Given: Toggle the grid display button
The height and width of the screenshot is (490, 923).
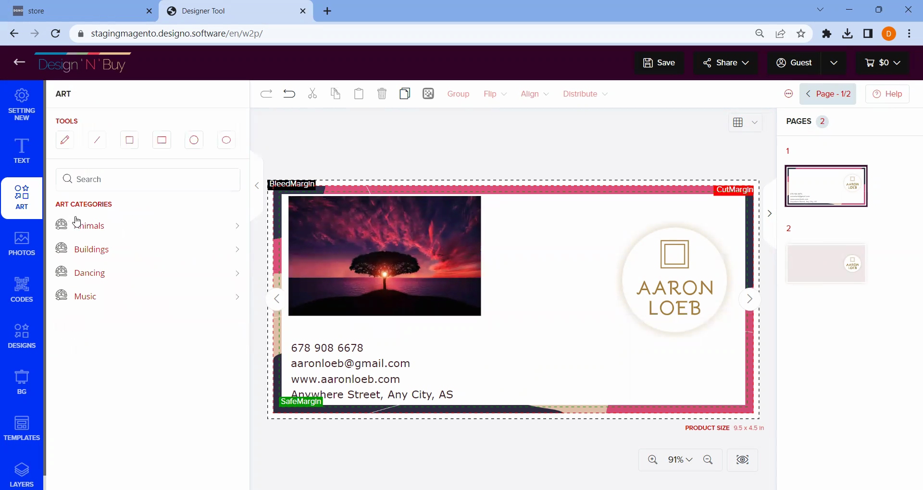Looking at the screenshot, I should (738, 122).
